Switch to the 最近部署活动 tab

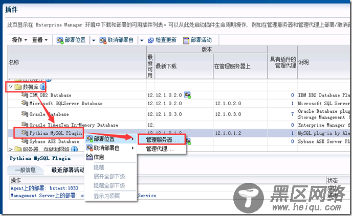(68, 170)
